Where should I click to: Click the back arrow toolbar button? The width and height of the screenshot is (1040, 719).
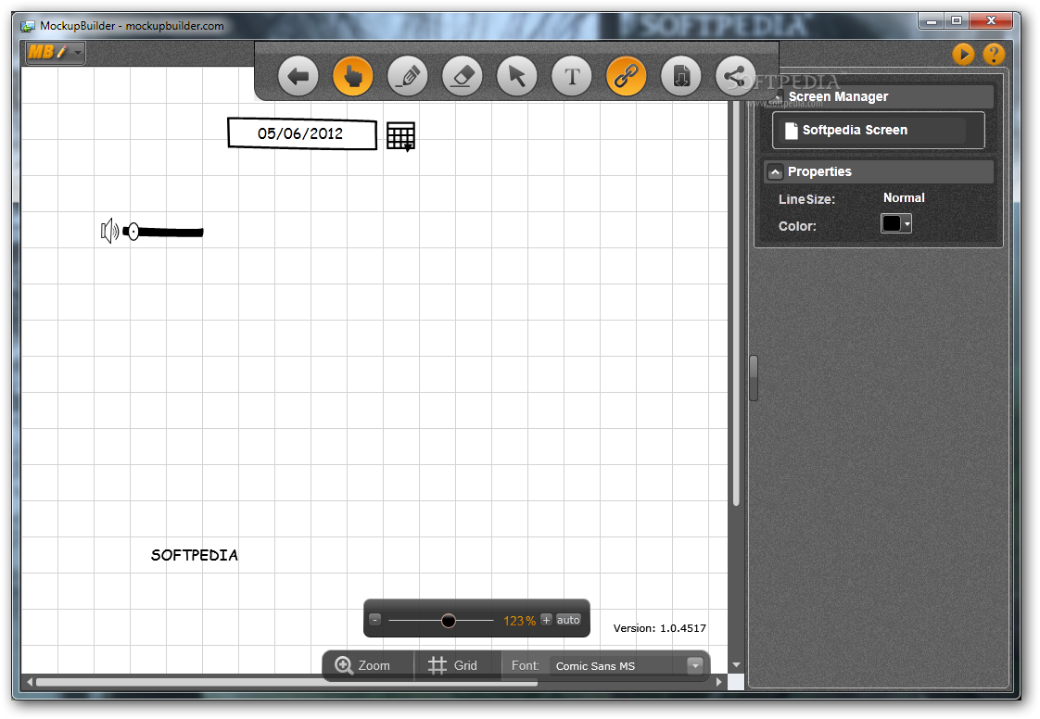pyautogui.click(x=298, y=76)
